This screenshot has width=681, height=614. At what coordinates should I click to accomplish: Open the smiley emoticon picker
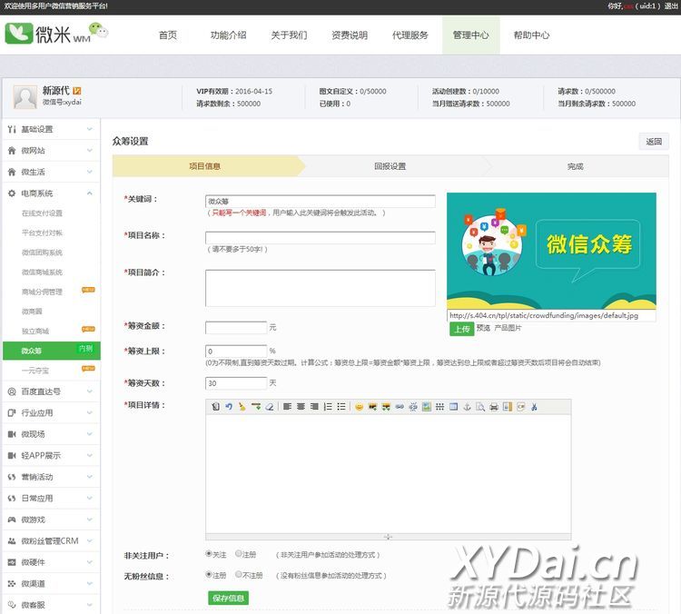[x=359, y=407]
